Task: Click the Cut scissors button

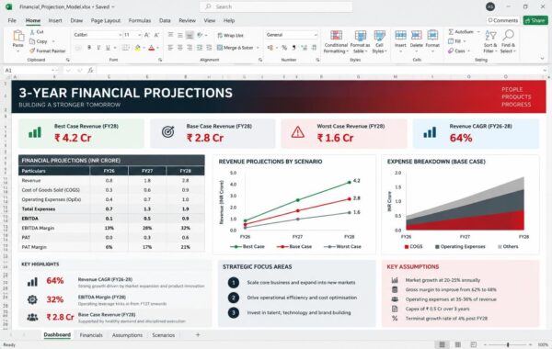Action: [37, 32]
